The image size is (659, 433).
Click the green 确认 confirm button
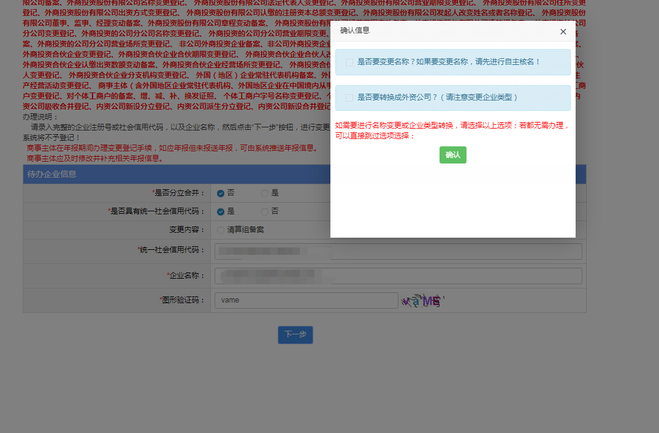pyautogui.click(x=452, y=154)
